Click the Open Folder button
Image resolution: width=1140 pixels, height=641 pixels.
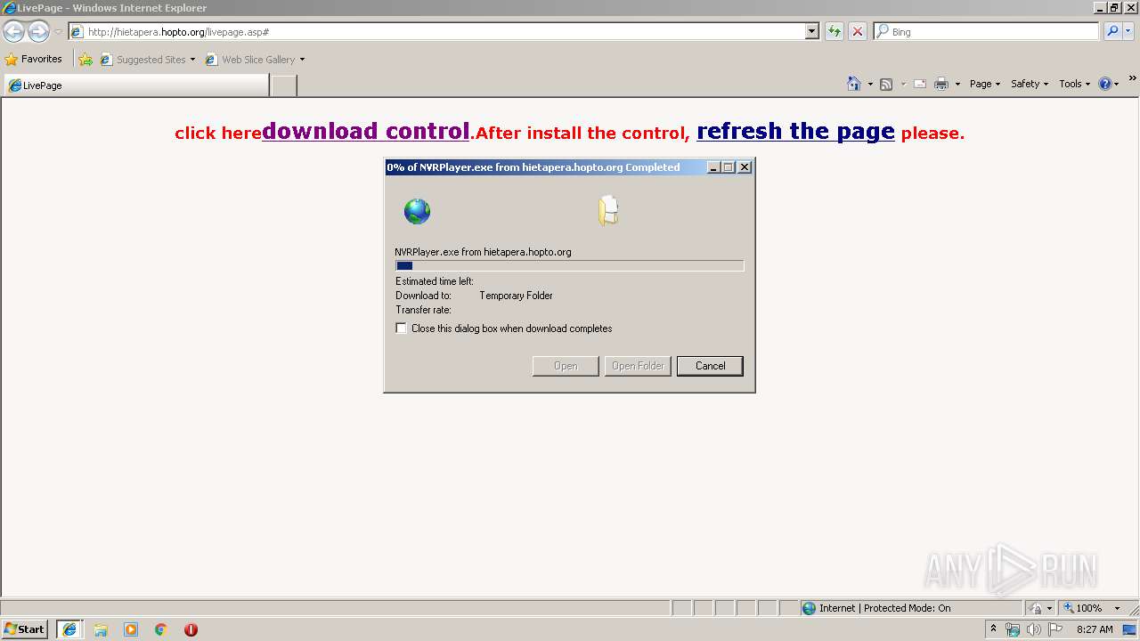point(638,366)
